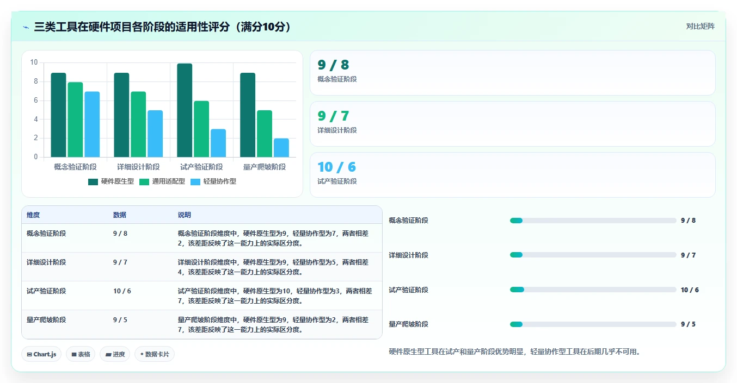Screen dimensions: 737x383
Task: Click the 9 / 8 value in the table
Action: pyautogui.click(x=120, y=234)
